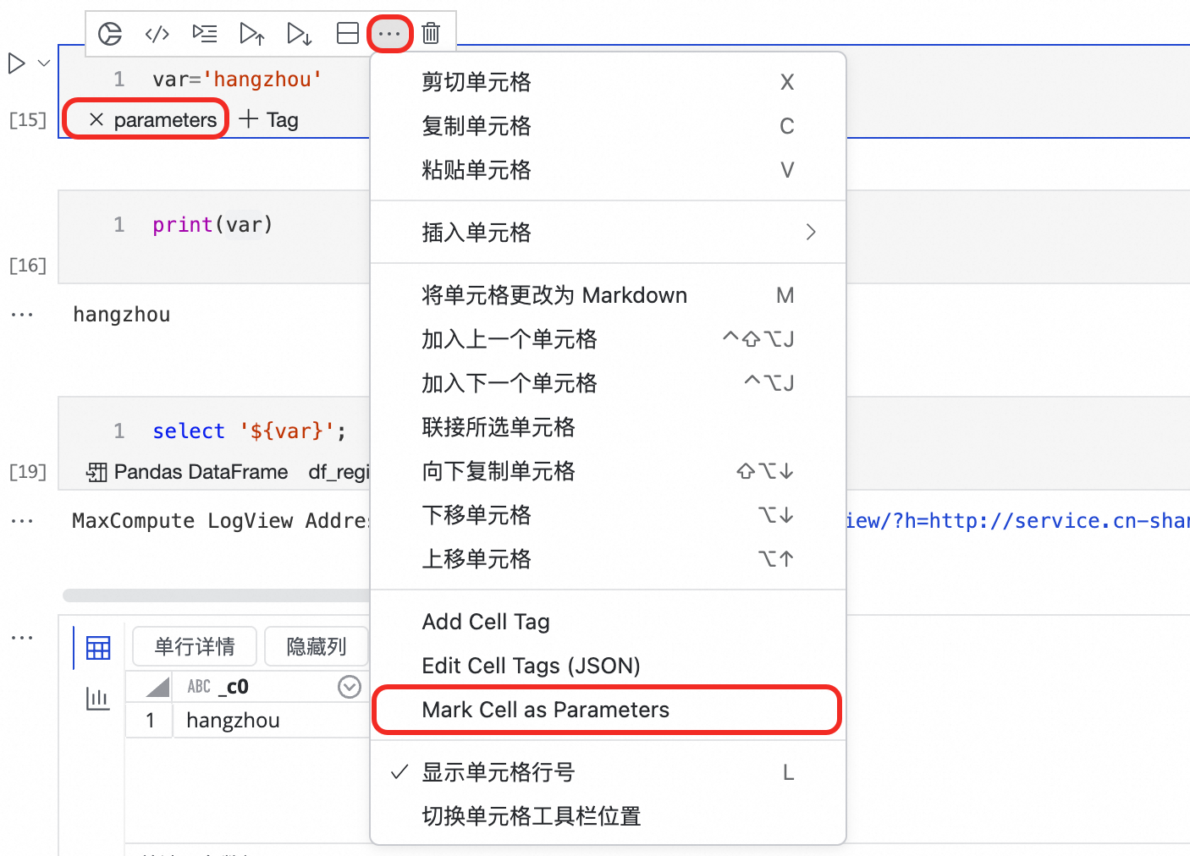The image size is (1190, 856).
Task: Select 联接所选单元格 menu entry
Action: click(x=608, y=427)
